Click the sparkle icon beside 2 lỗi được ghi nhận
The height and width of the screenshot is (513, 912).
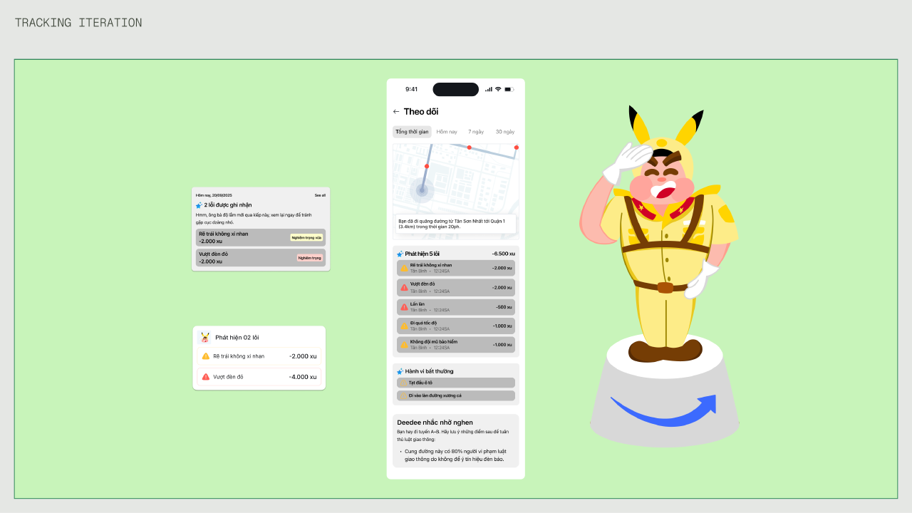coord(199,205)
